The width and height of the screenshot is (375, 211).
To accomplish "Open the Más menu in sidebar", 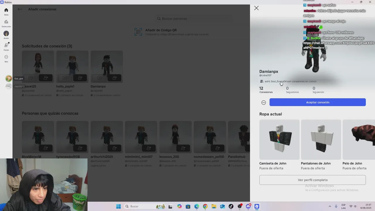I will pos(6,58).
